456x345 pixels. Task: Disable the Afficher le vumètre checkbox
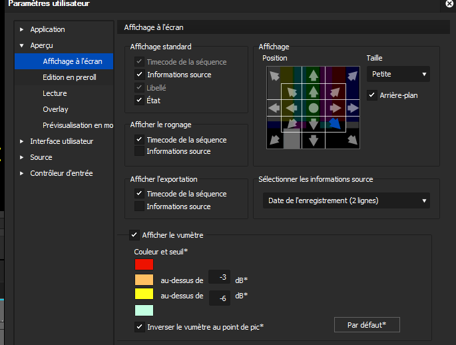tap(134, 235)
